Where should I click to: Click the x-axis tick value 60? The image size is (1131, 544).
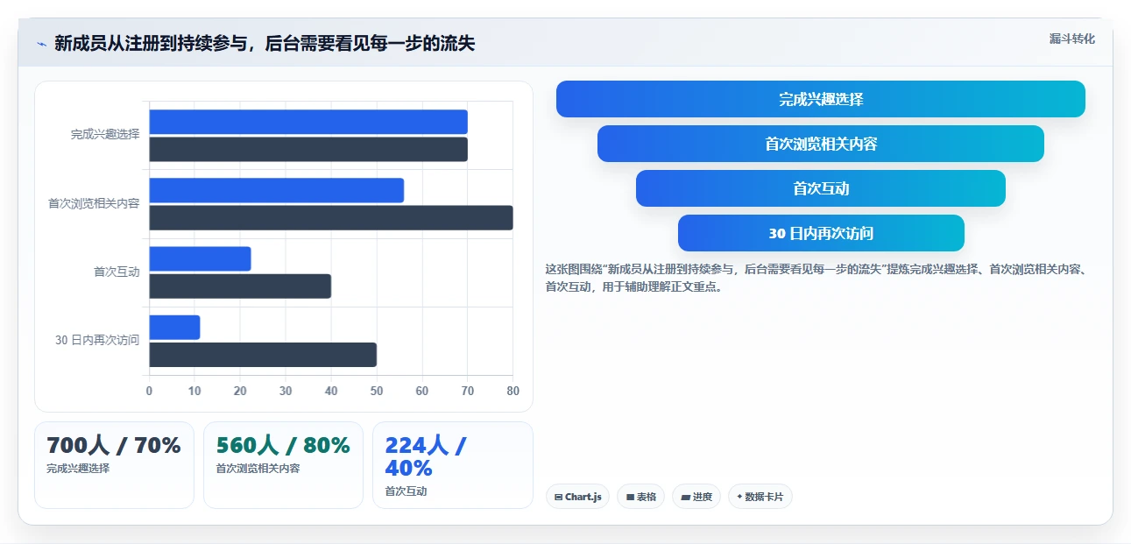pos(422,391)
